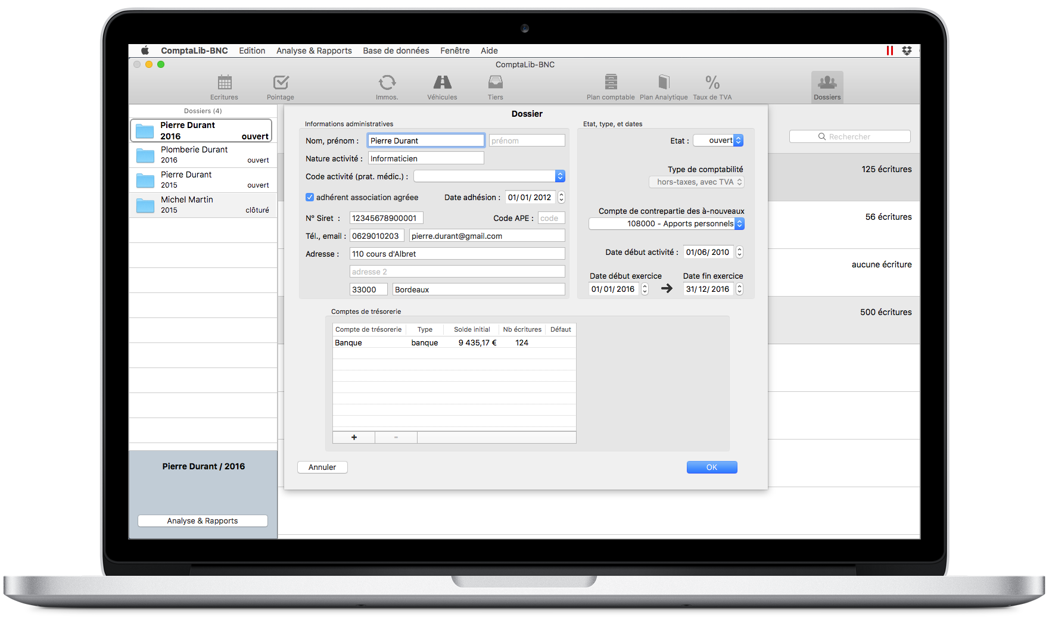Click the magnifier icon in Rechercher field
This screenshot has height=620, width=1049.
(822, 136)
